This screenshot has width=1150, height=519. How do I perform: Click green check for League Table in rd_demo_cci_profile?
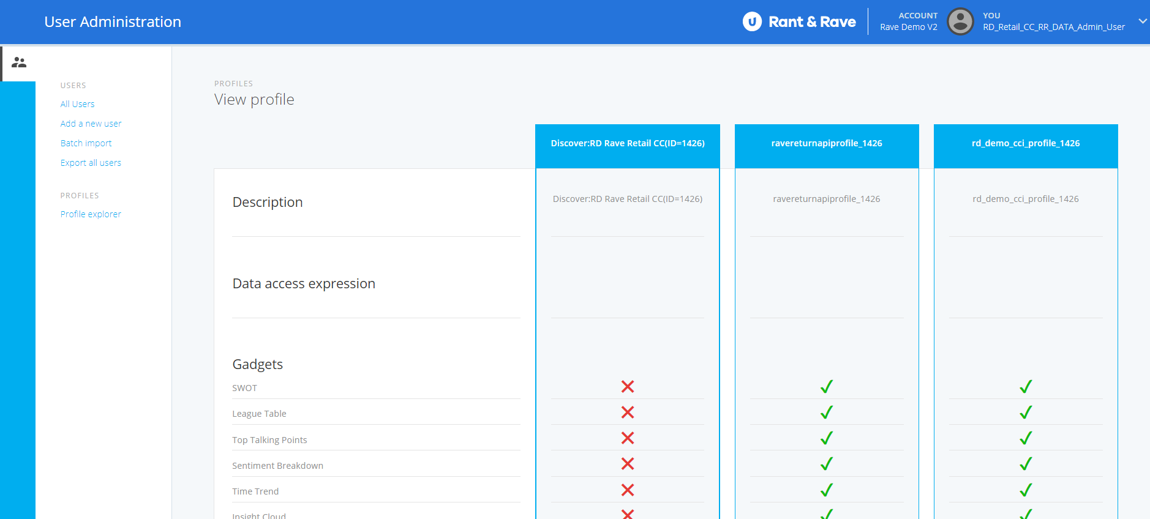1025,413
